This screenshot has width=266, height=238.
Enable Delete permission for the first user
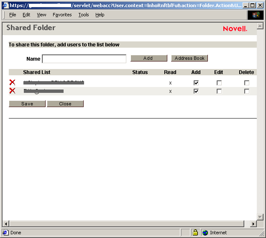247,83
